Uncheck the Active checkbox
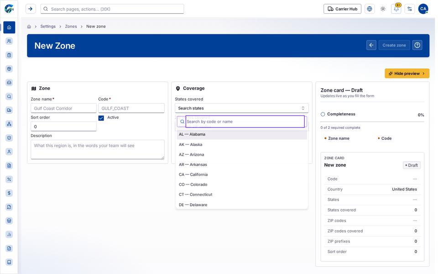 pos(101,118)
